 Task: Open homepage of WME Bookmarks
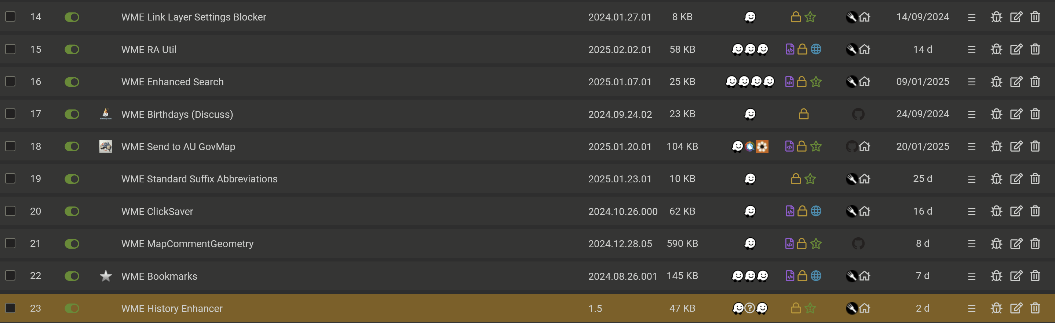[865, 276]
